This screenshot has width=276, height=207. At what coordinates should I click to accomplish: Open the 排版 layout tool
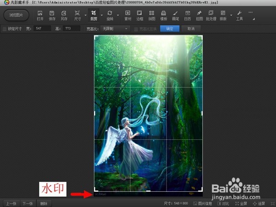223,16
